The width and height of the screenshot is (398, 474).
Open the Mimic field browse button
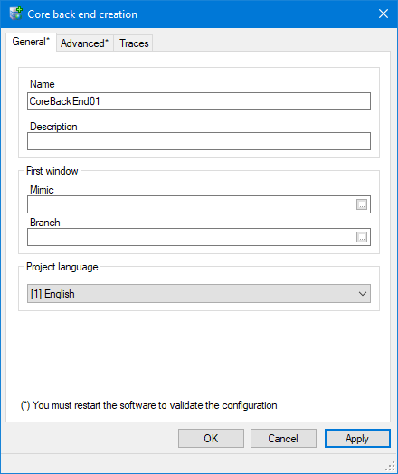tap(362, 204)
